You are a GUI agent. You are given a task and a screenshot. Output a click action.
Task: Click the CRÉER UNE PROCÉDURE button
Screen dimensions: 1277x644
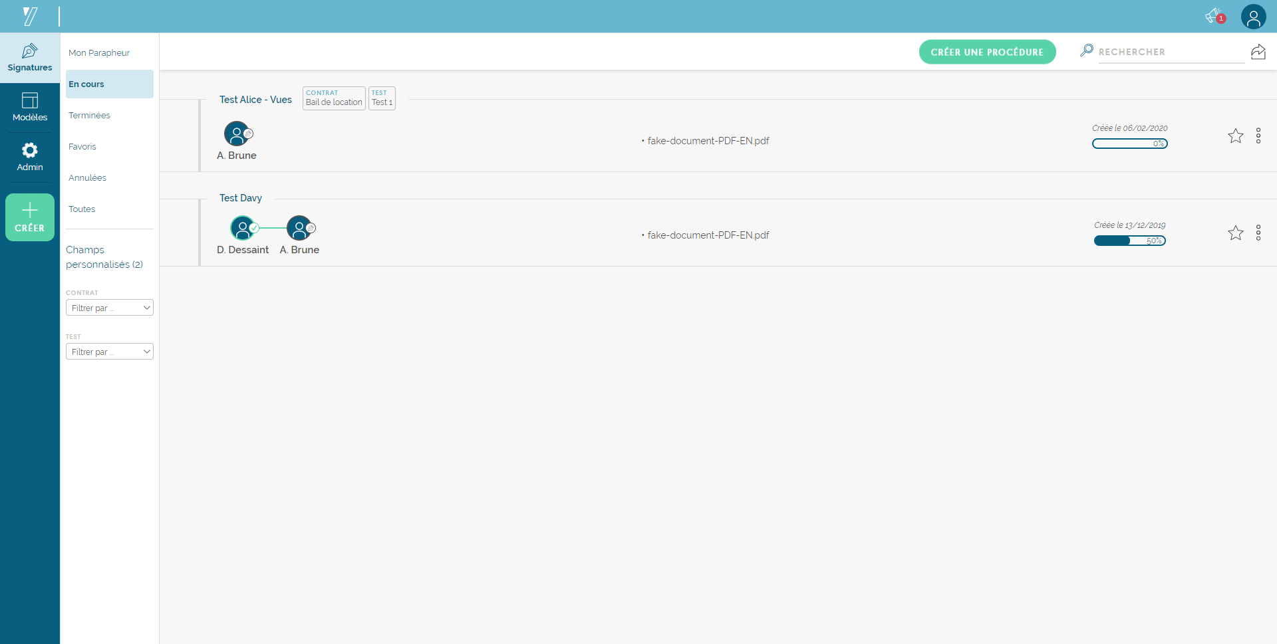987,52
